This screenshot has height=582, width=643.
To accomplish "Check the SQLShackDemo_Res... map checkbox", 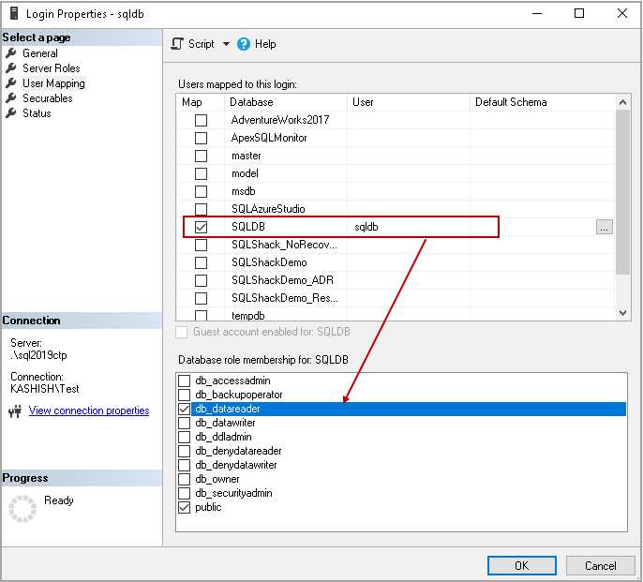I will tap(201, 298).
